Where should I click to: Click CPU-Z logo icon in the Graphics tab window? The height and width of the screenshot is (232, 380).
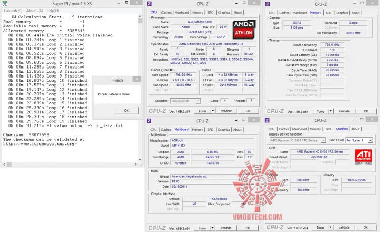point(267,120)
